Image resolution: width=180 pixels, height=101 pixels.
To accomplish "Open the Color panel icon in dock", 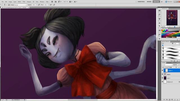I will point(159,39).
